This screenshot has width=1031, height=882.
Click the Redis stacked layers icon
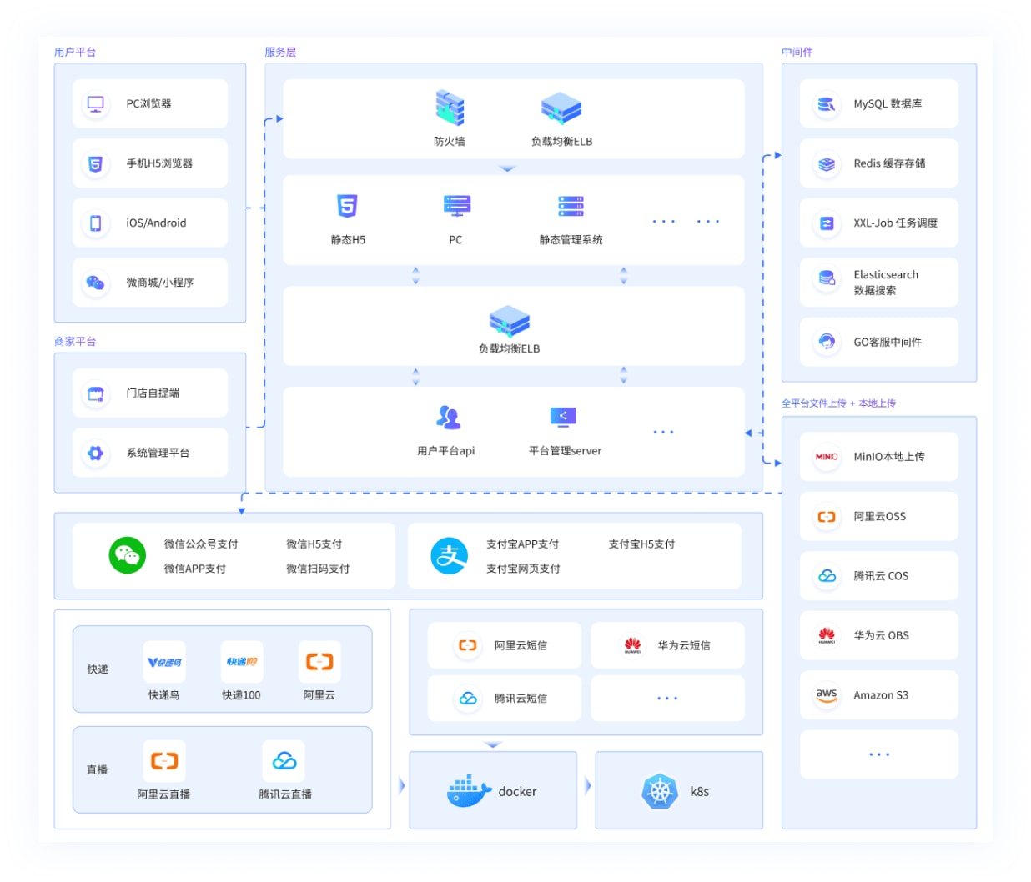point(827,163)
